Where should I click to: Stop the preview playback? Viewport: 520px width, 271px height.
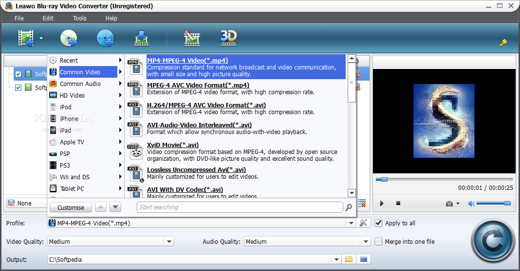pos(398,203)
